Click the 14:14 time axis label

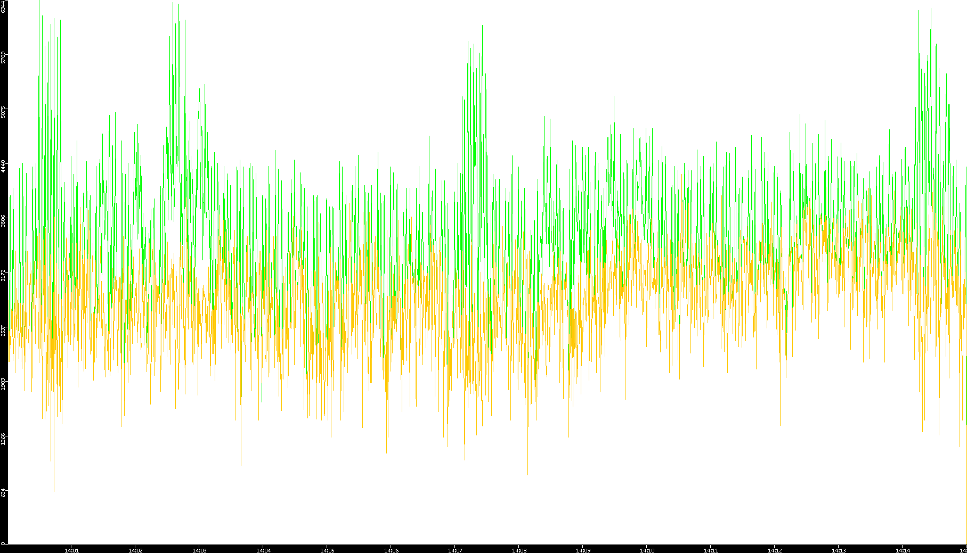[x=903, y=550]
